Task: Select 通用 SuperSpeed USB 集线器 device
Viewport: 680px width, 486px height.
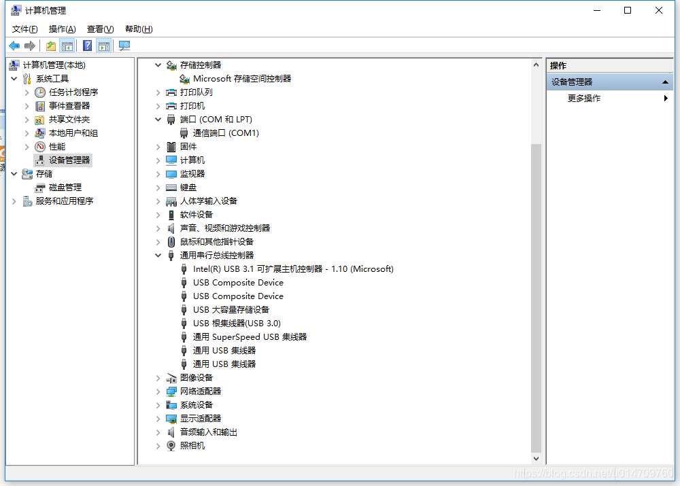Action: (250, 337)
